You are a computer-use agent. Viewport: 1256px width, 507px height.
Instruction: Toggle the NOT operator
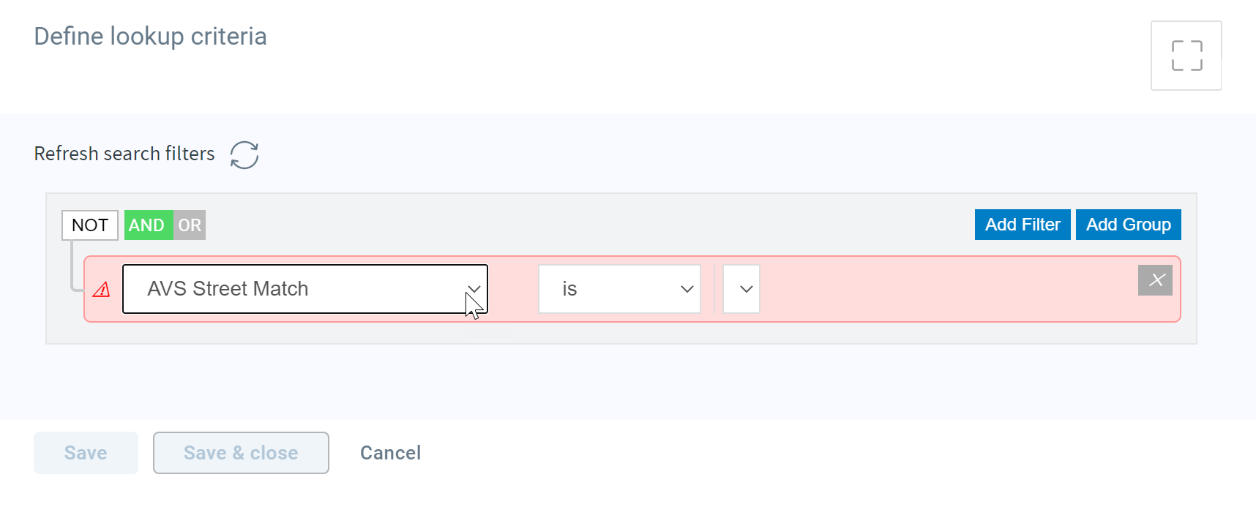90,225
